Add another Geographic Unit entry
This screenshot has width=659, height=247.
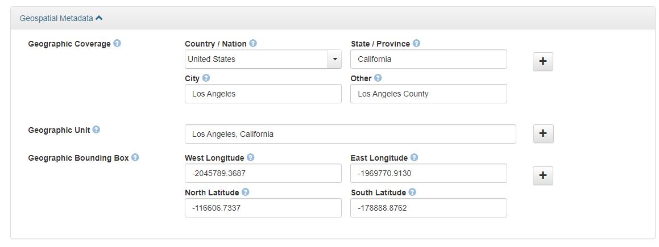click(x=543, y=133)
